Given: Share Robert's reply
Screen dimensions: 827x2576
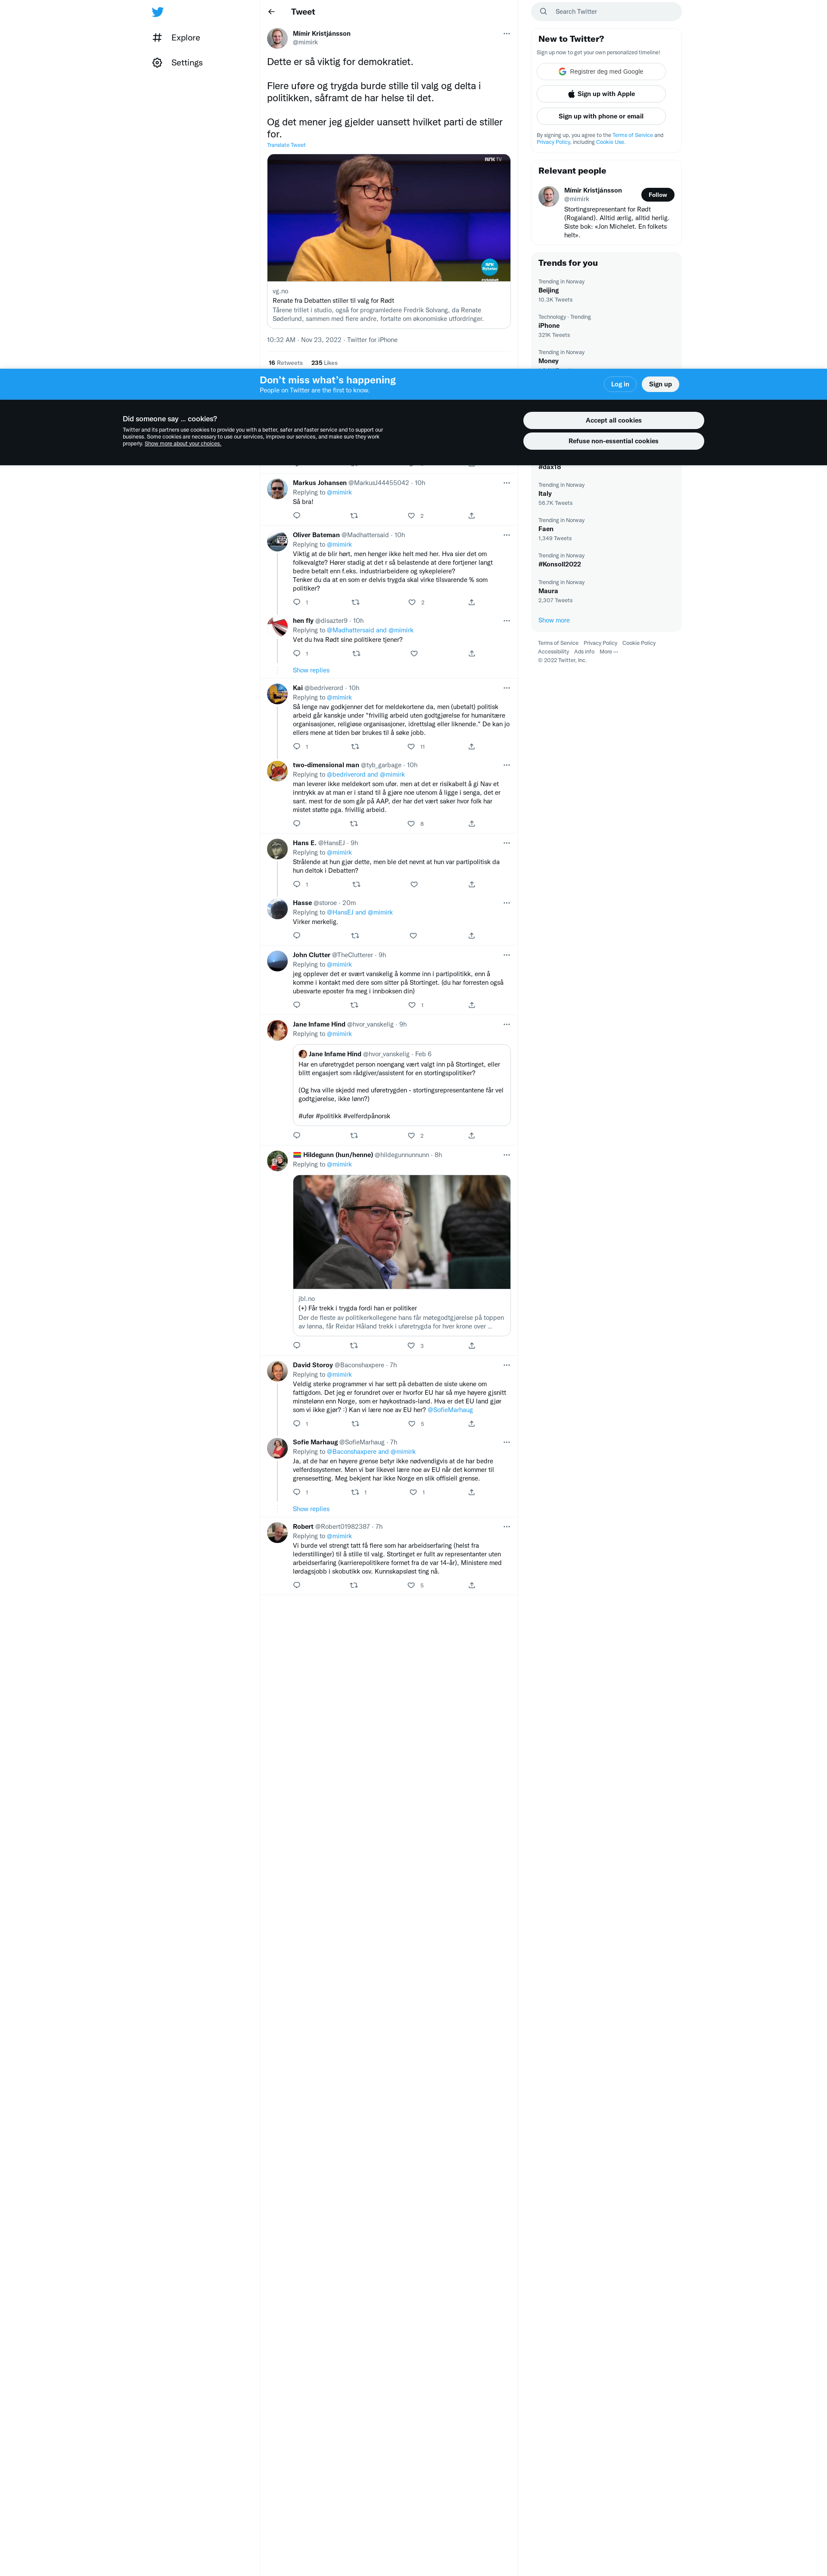Looking at the screenshot, I should [x=471, y=1585].
